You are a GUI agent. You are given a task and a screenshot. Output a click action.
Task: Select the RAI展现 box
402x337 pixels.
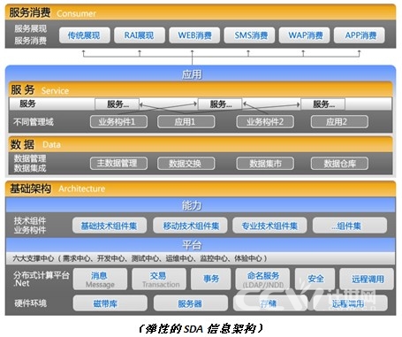[140, 35]
